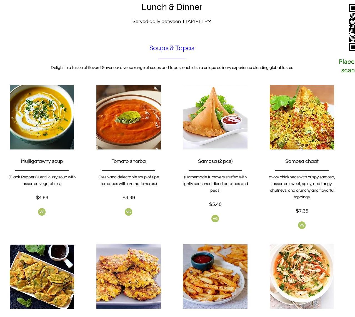
Task: Click the Soups & Tapas section heading
Action: 172,48
